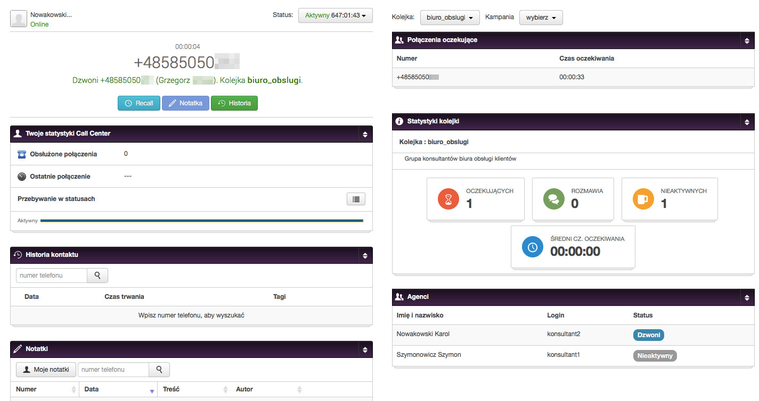Click the Notatka button

[x=185, y=103]
